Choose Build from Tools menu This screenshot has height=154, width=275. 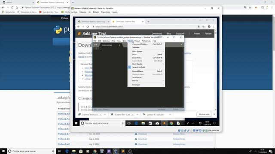click(146, 54)
